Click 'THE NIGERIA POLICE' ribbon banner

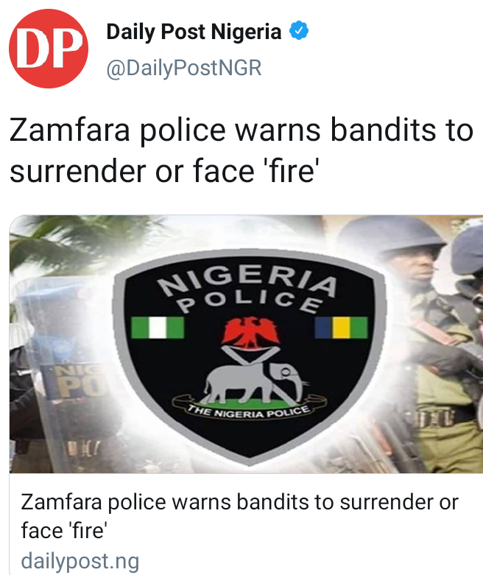coord(249,411)
